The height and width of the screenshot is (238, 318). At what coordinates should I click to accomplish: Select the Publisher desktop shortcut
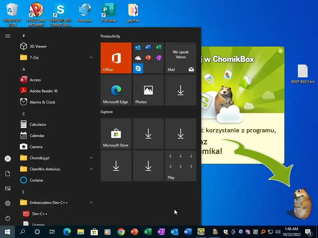click(109, 12)
